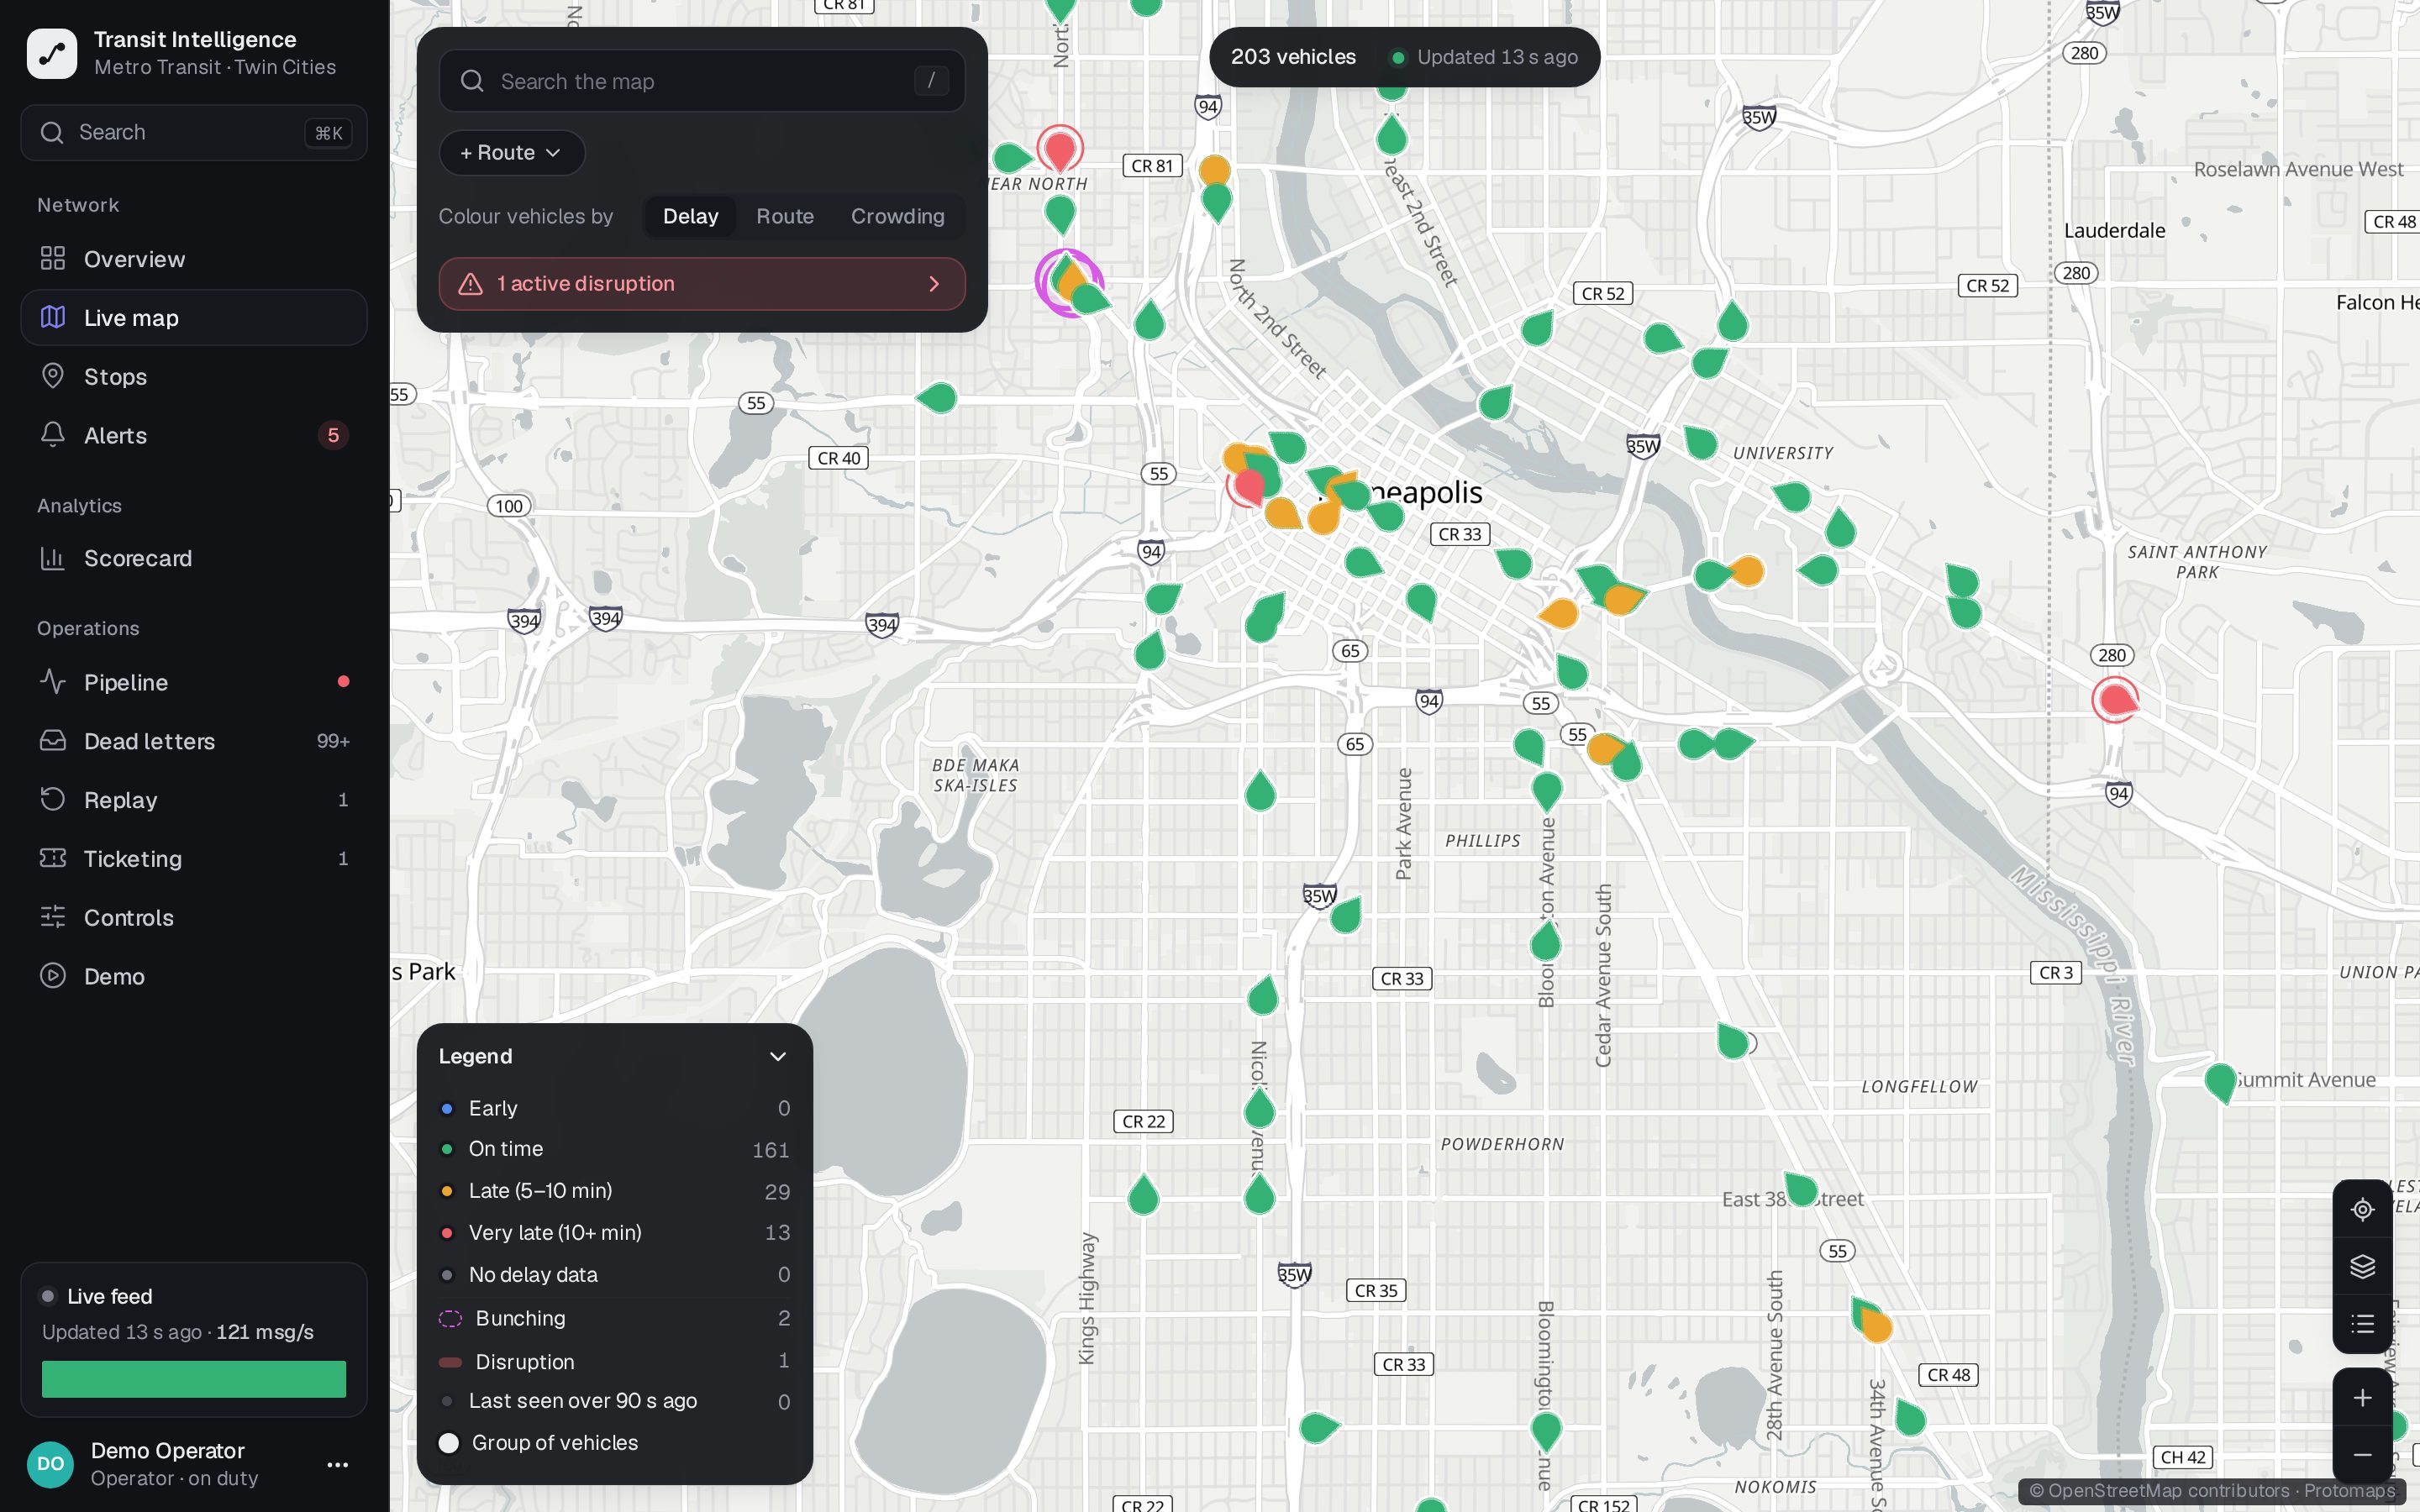2420x1512 pixels.
Task: Toggle the On time legend filter
Action: click(x=614, y=1149)
